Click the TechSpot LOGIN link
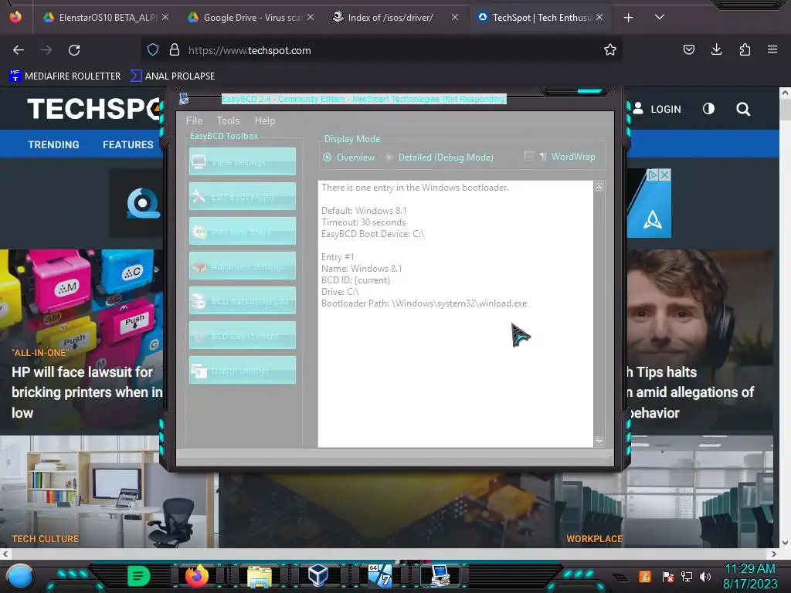791x593 pixels. (x=657, y=109)
